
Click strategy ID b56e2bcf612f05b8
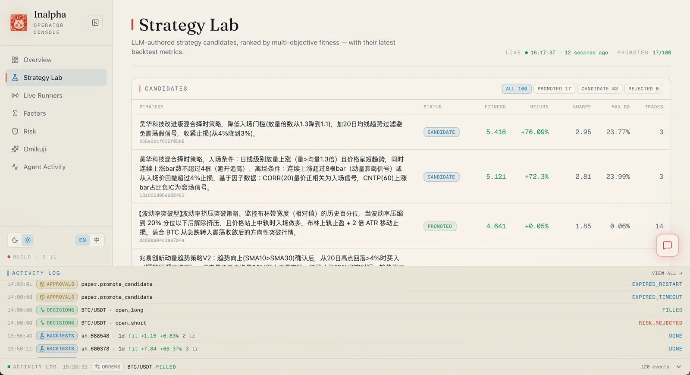tap(162, 142)
